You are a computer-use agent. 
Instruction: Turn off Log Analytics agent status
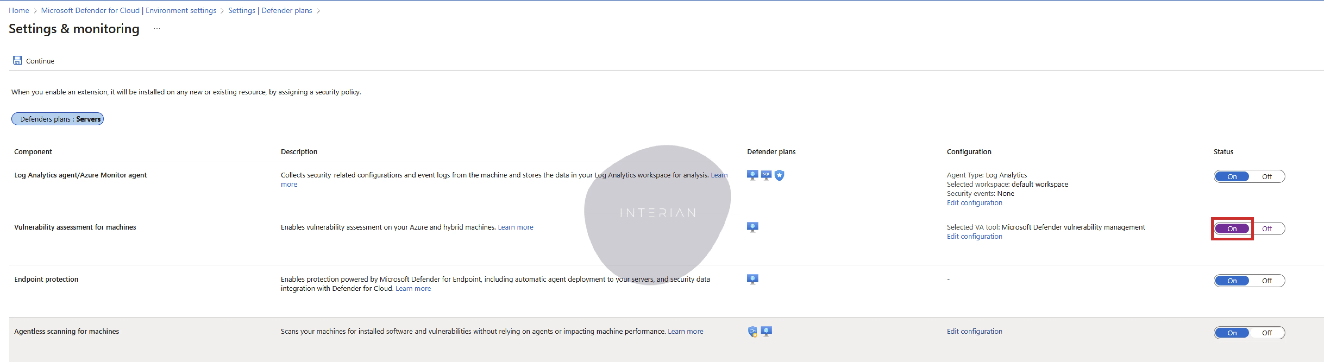[1266, 177]
